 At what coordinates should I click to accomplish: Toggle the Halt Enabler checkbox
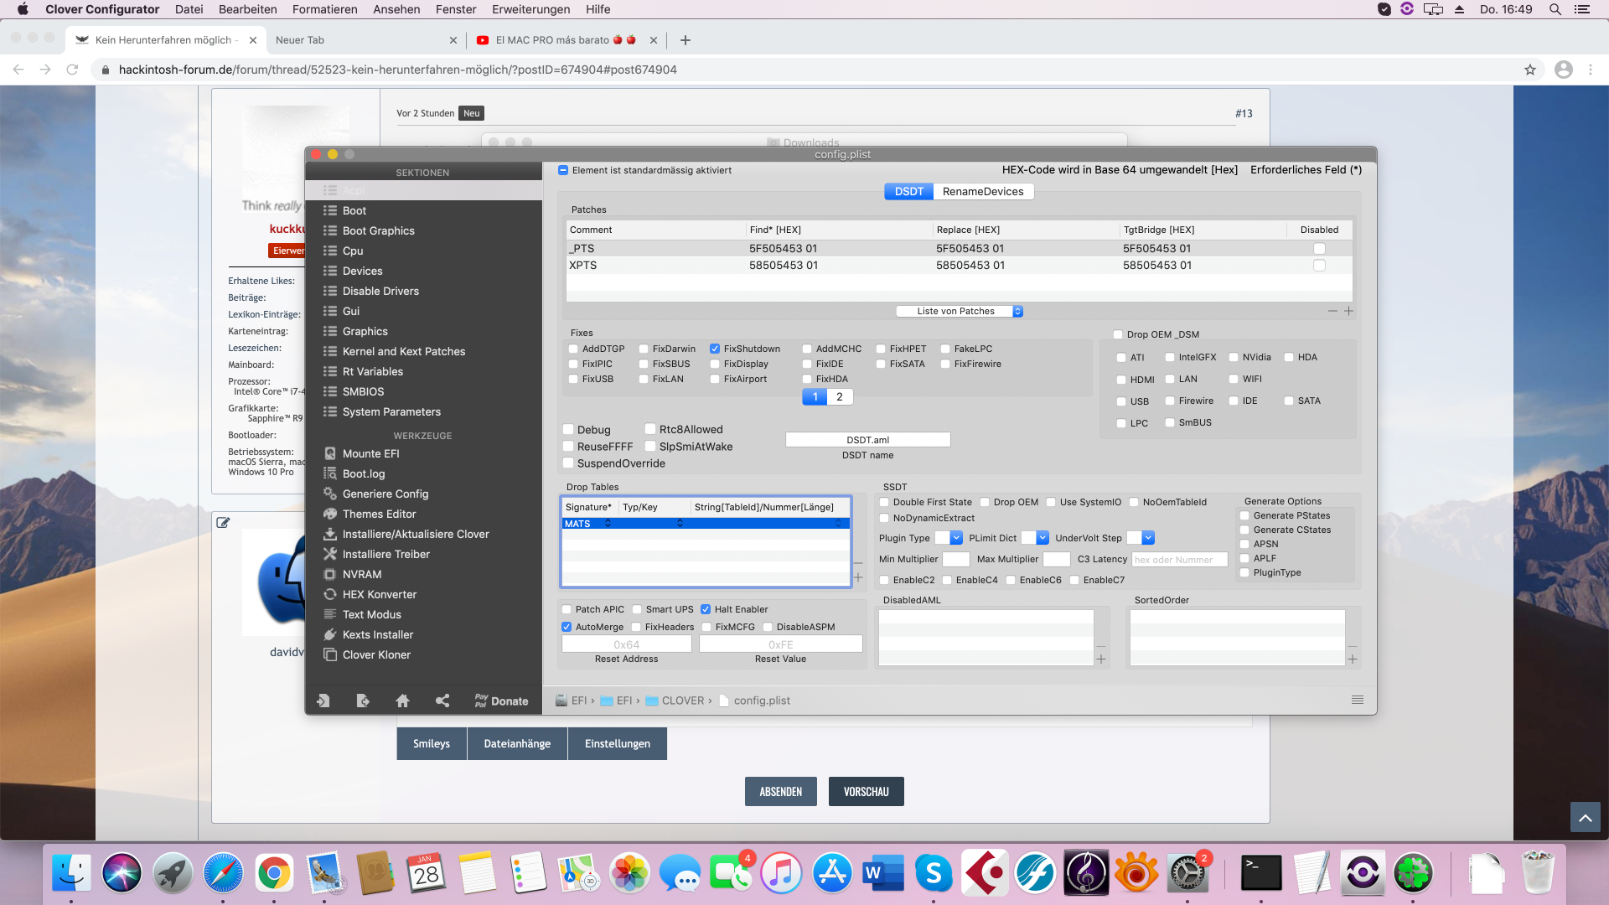point(706,609)
